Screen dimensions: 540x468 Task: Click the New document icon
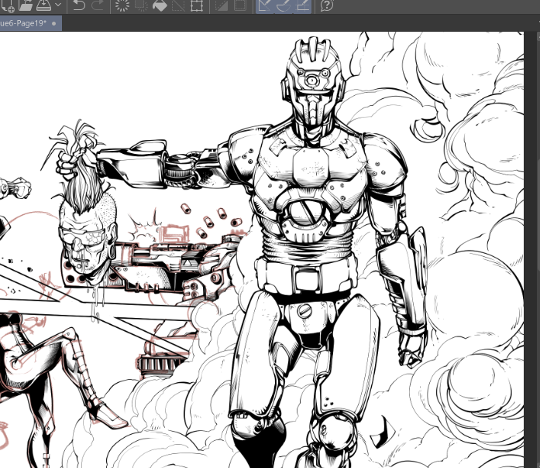pos(8,5)
